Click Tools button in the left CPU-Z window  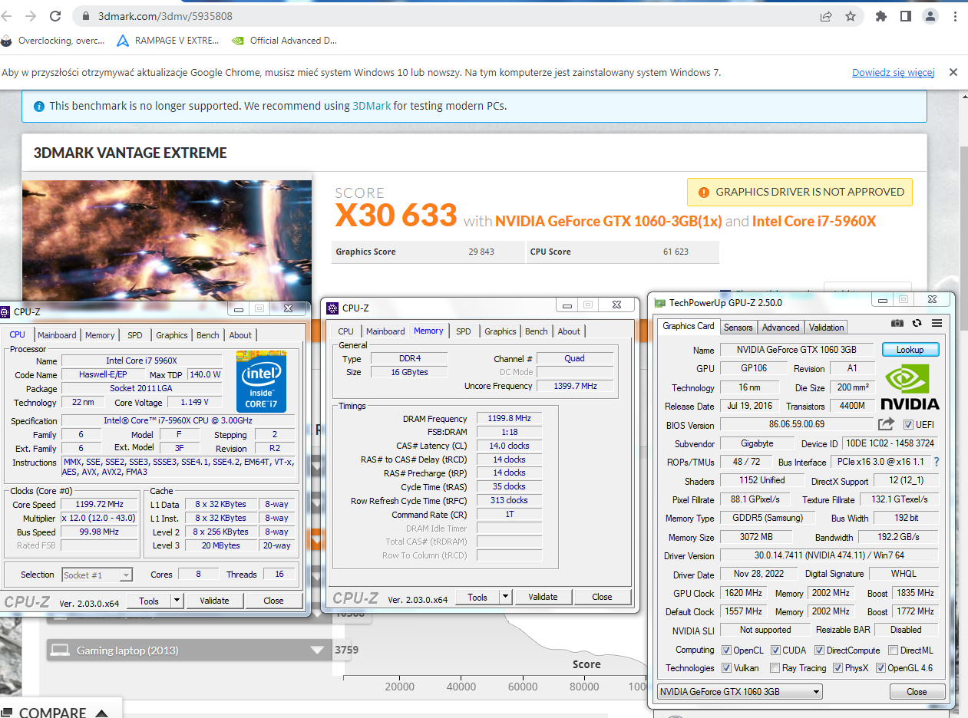149,601
